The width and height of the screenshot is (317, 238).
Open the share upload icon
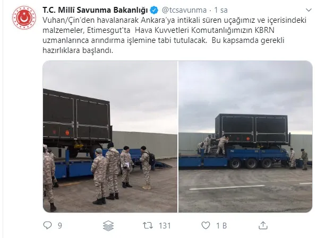[263, 225]
